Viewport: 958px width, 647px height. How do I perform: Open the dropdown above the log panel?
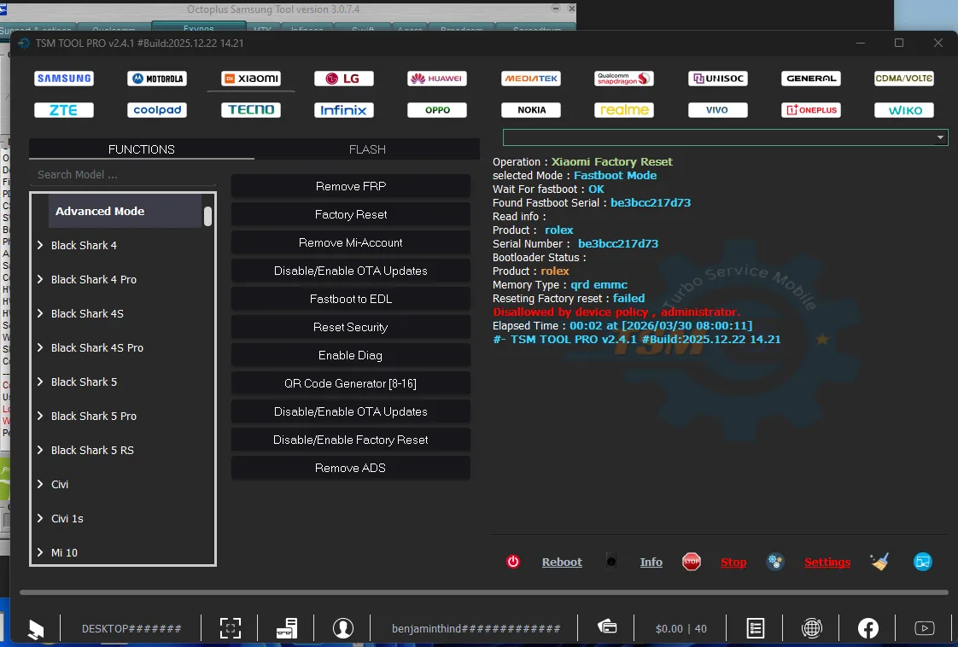(940, 137)
